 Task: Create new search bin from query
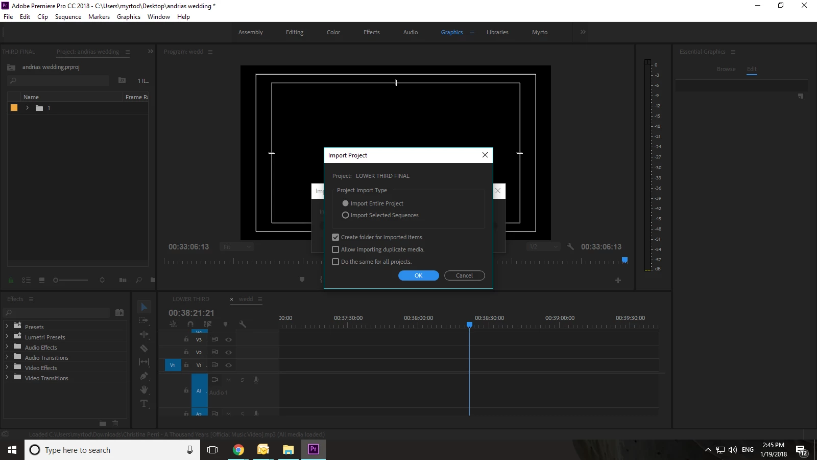coord(122,80)
